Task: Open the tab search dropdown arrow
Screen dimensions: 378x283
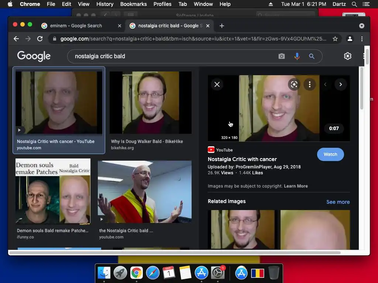Action: click(362, 26)
